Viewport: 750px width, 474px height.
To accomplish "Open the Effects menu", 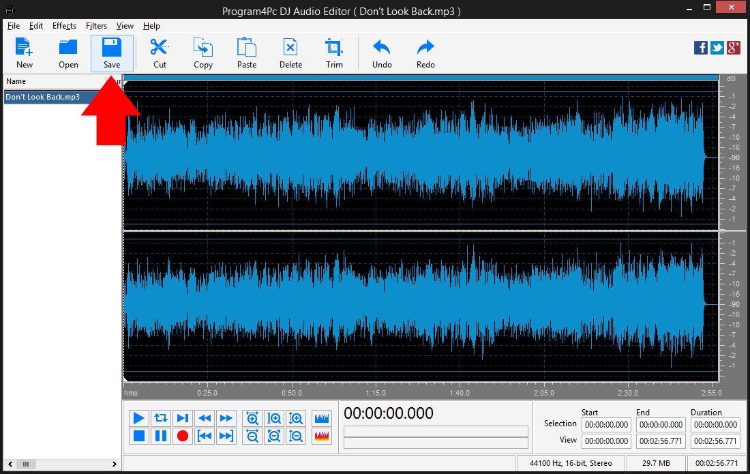I will tap(64, 26).
